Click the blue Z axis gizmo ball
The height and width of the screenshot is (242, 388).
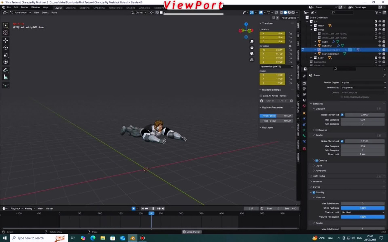[246, 24]
